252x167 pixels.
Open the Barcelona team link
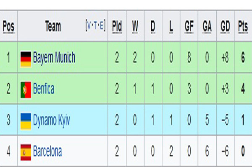47,151
